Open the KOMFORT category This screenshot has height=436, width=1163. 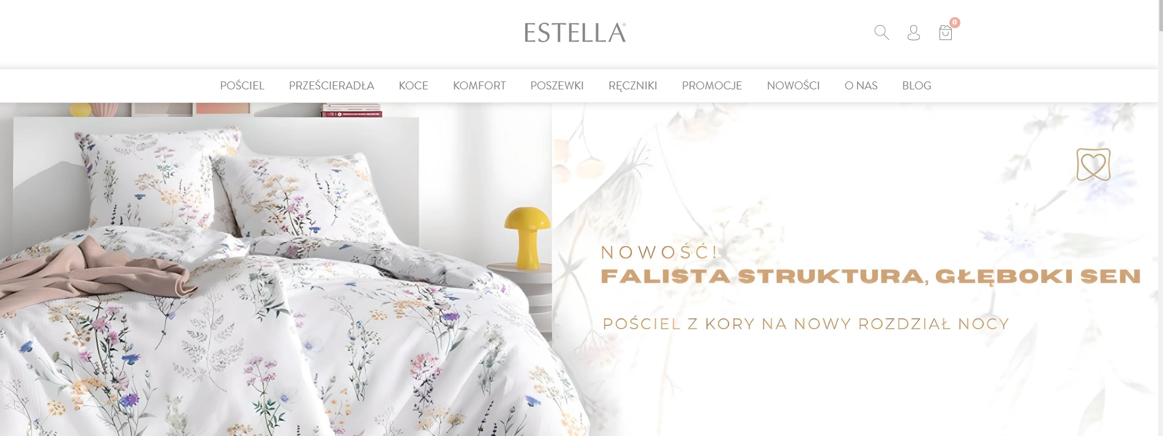click(x=479, y=86)
